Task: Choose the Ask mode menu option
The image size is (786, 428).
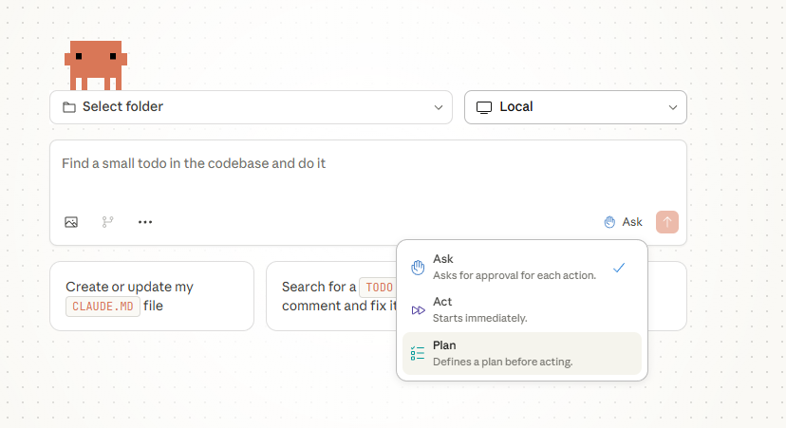Action: 522,267
